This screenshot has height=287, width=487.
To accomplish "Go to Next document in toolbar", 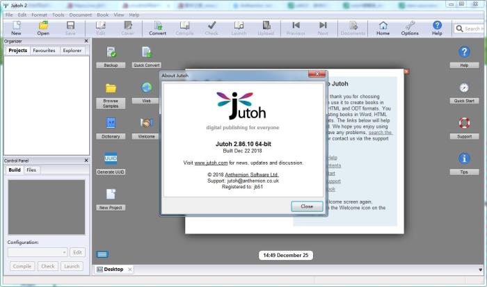I will (x=323, y=28).
